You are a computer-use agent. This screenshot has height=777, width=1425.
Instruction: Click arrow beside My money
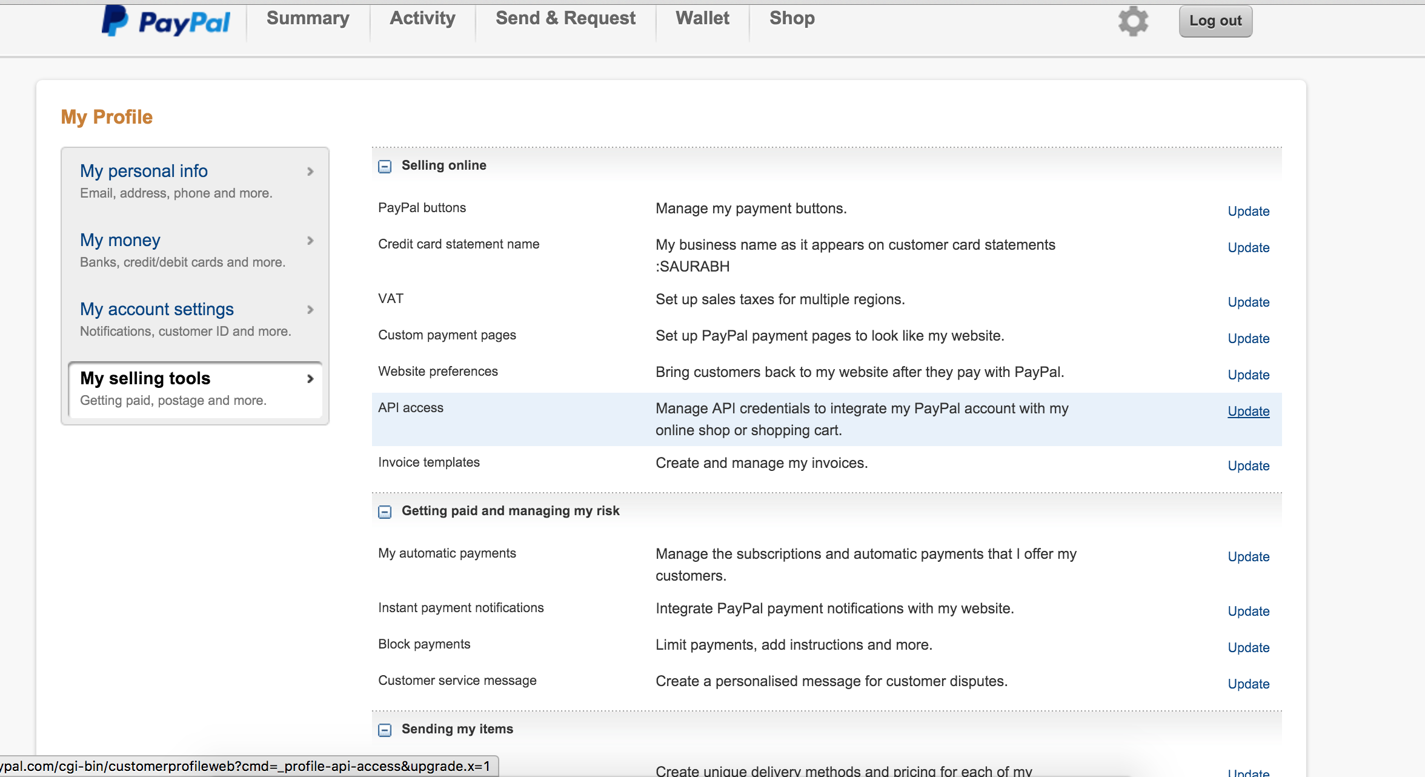310,241
